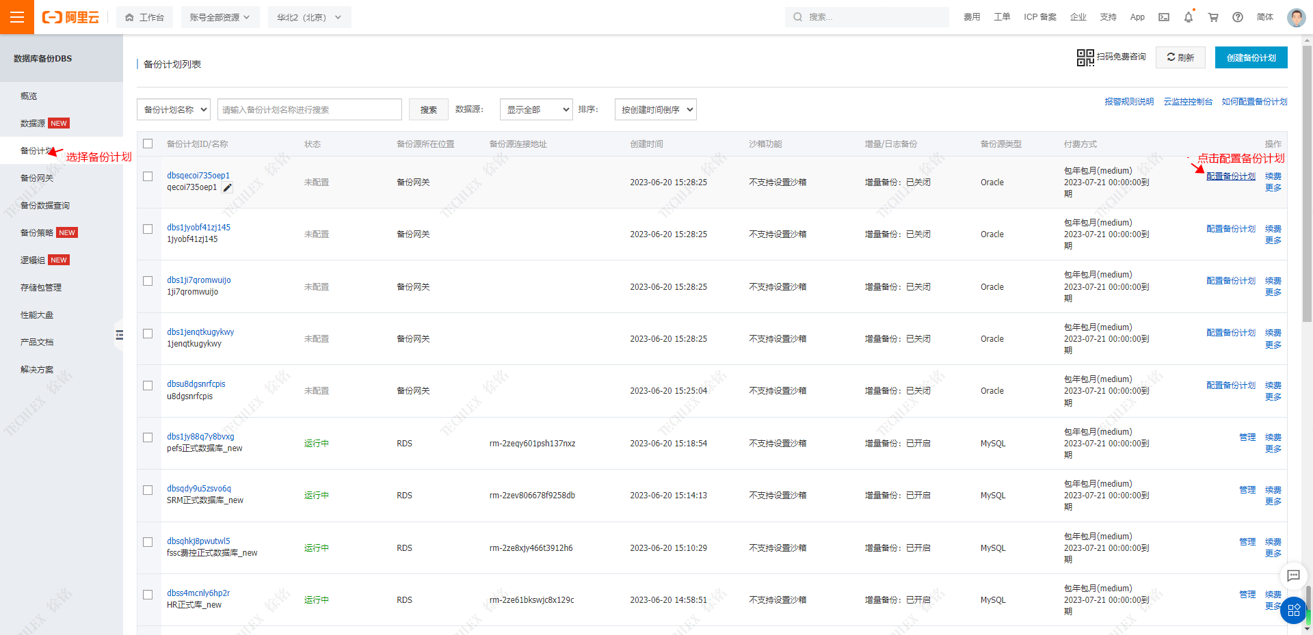Tick the select-all checkbox in table header

coord(148,144)
